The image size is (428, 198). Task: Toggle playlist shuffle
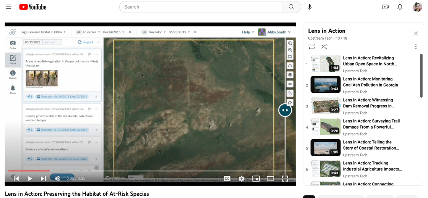pyautogui.click(x=323, y=47)
